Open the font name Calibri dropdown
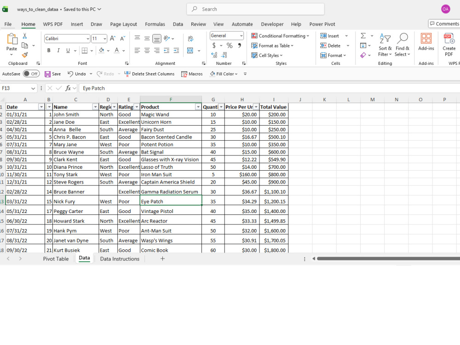The image size is (460, 345). (87, 39)
